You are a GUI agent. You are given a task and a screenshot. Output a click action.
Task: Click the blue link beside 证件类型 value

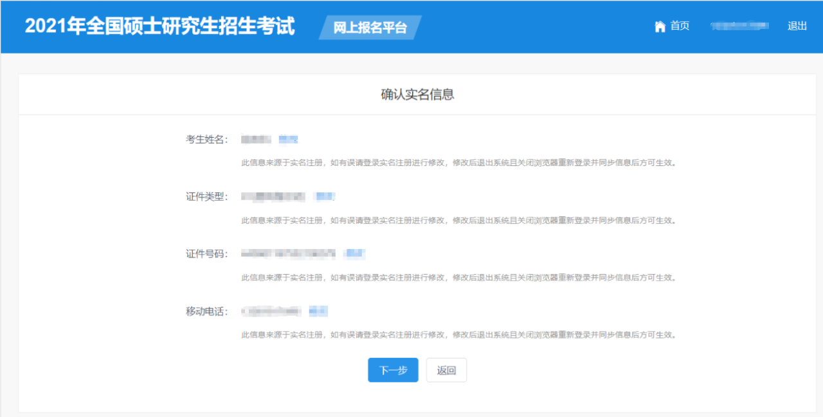coord(325,197)
